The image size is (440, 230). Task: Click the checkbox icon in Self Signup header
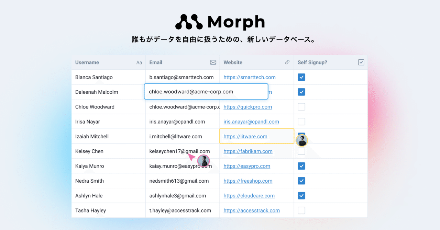point(361,62)
